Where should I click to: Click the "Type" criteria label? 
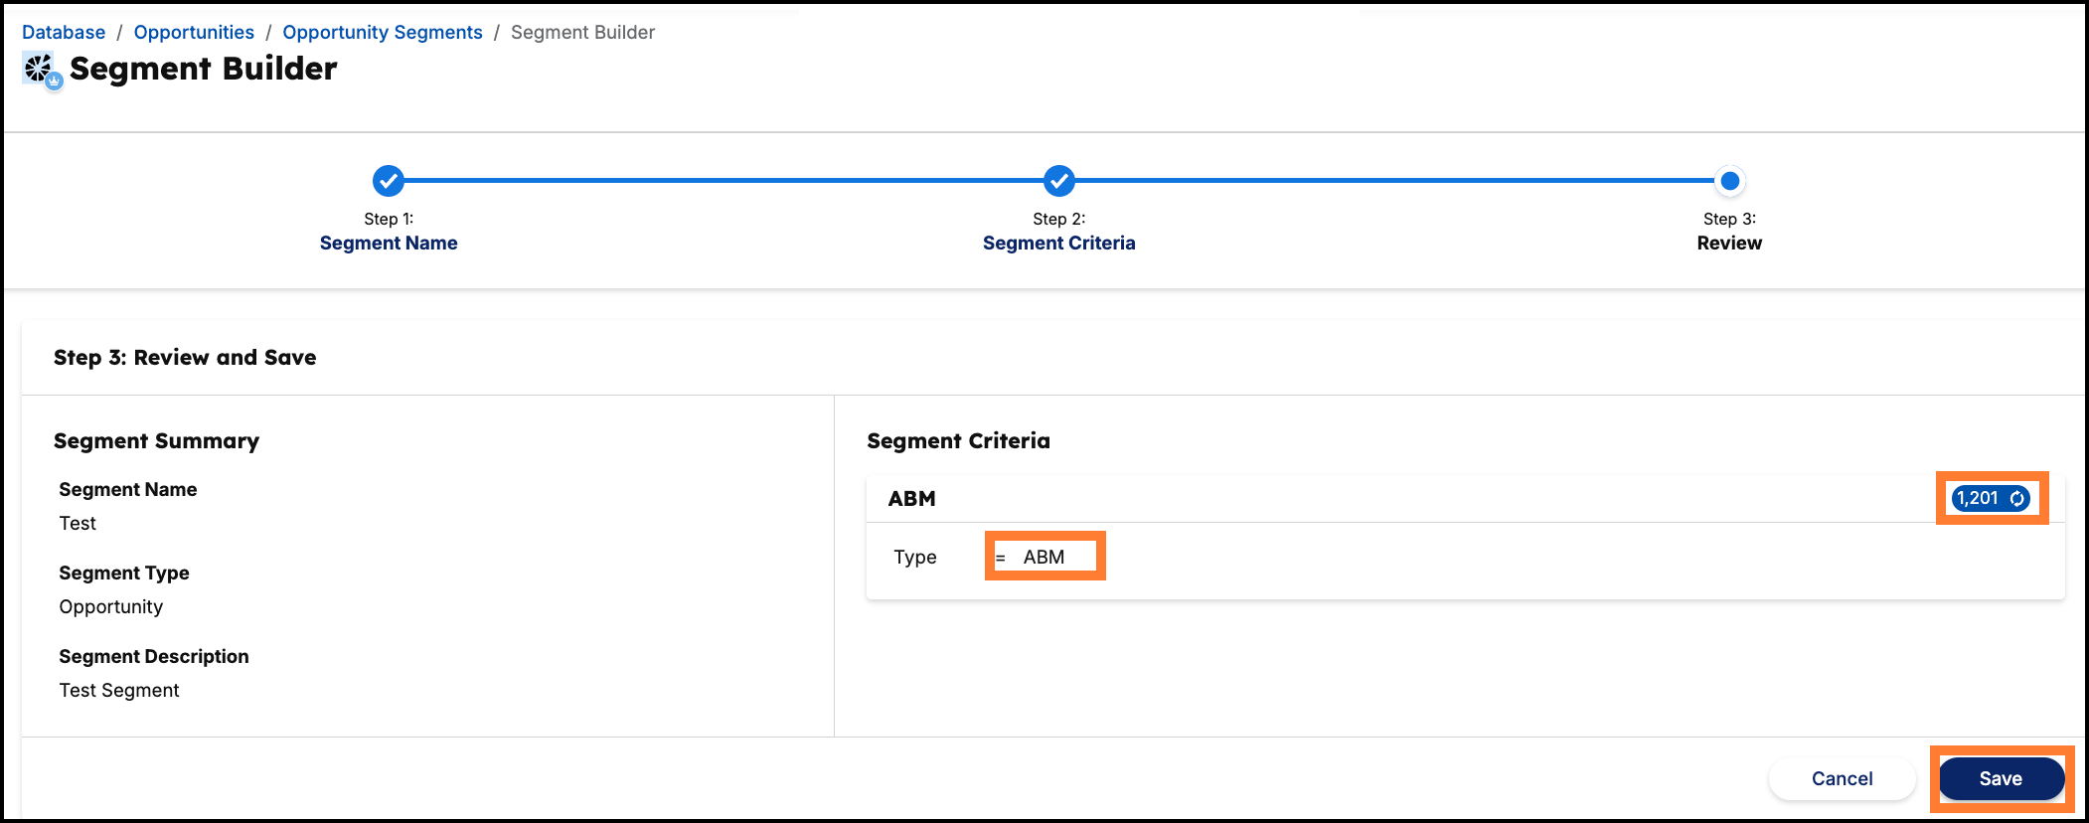(x=914, y=558)
